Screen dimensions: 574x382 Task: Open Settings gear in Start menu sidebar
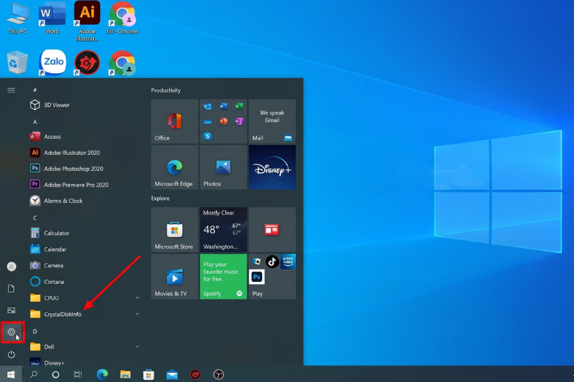coord(11,332)
